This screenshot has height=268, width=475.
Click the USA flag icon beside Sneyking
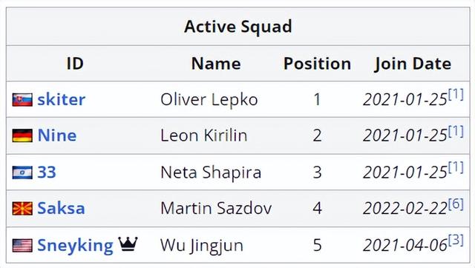(x=22, y=245)
